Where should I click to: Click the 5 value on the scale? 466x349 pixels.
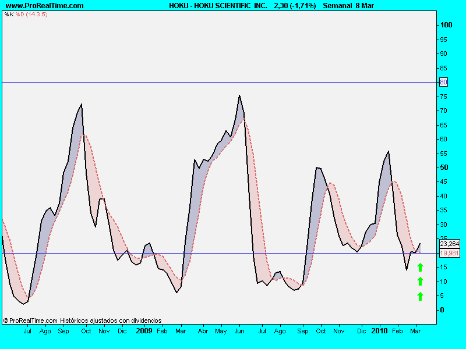point(442,295)
